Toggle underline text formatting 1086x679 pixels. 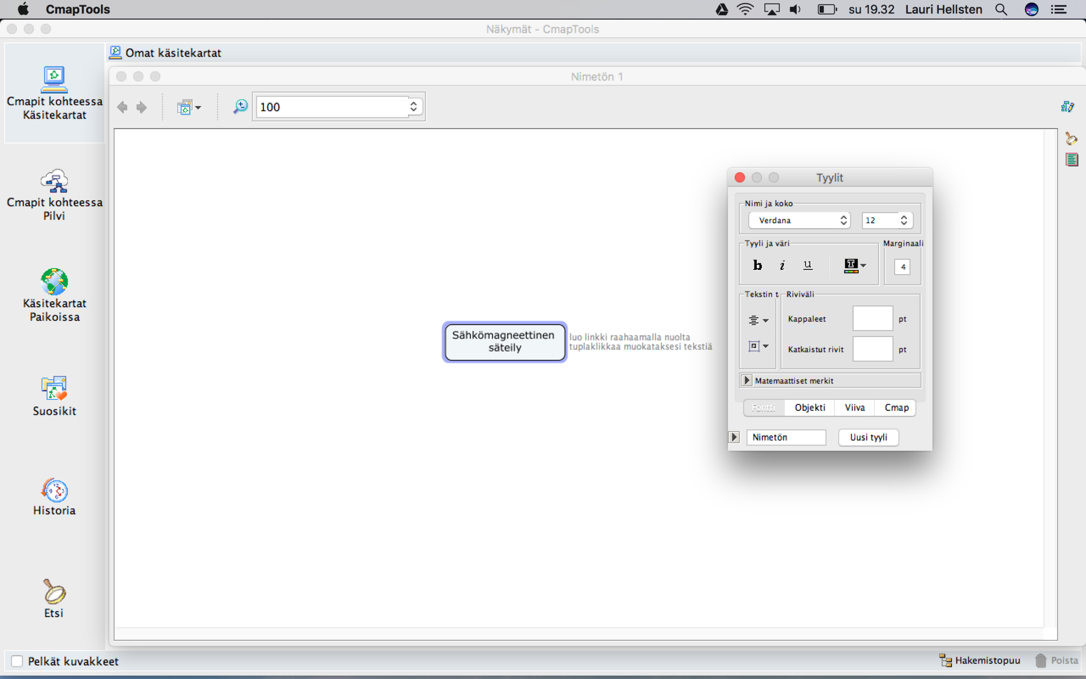point(807,265)
